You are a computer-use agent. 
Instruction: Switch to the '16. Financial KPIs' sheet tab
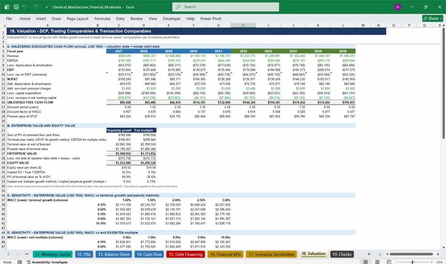click(226, 254)
